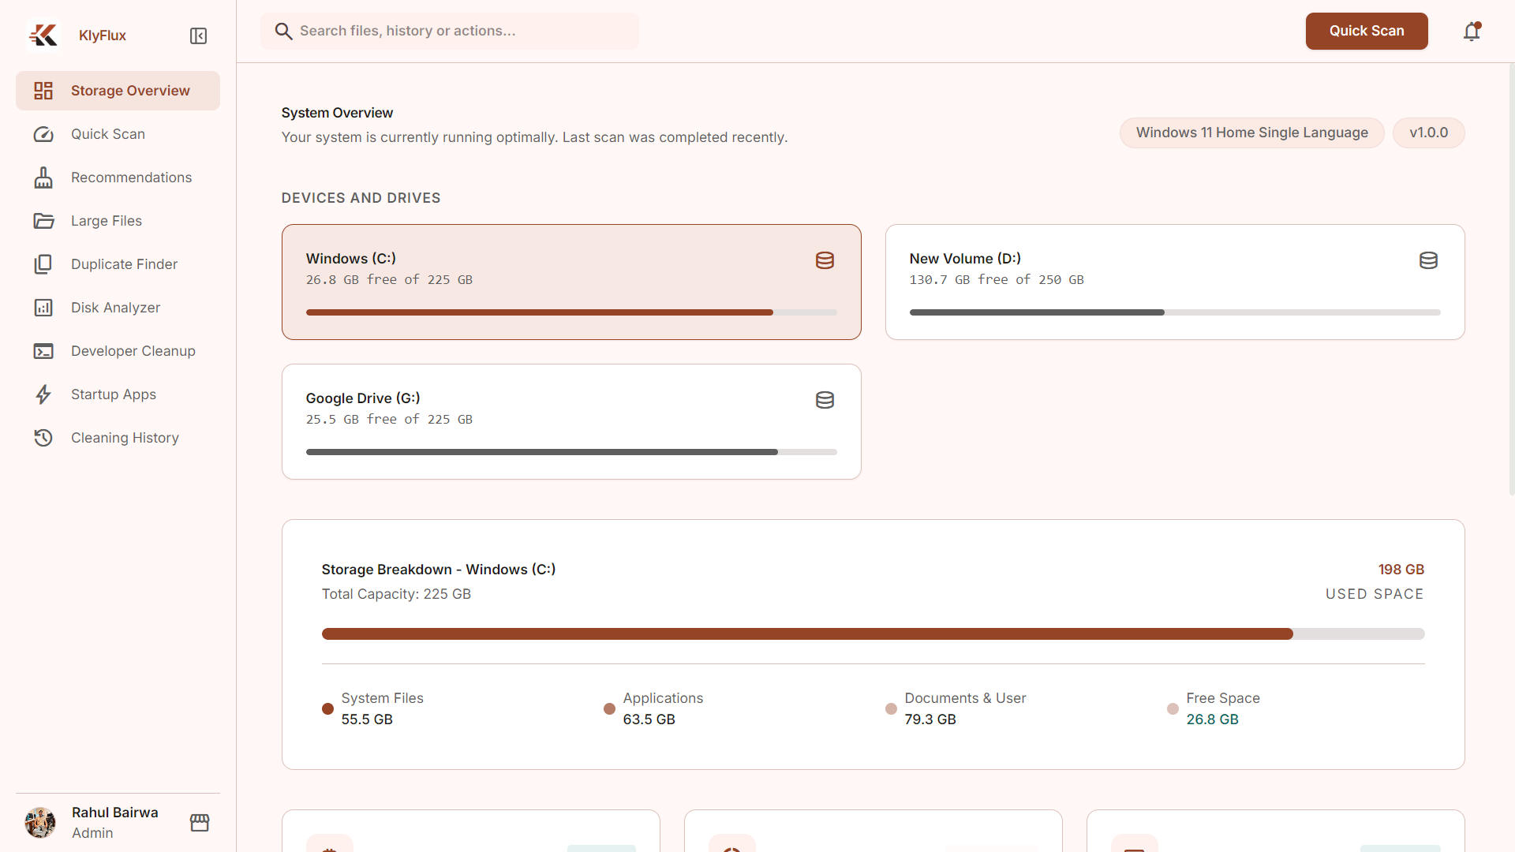Click the 'DEVICES AND DRIVES' heading

tap(361, 198)
